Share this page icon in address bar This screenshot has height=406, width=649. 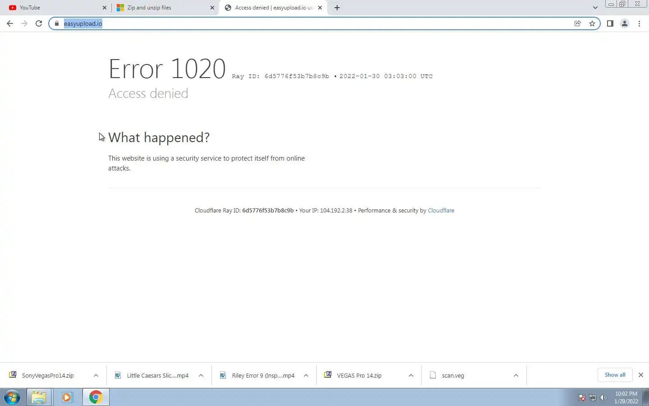[x=577, y=23]
